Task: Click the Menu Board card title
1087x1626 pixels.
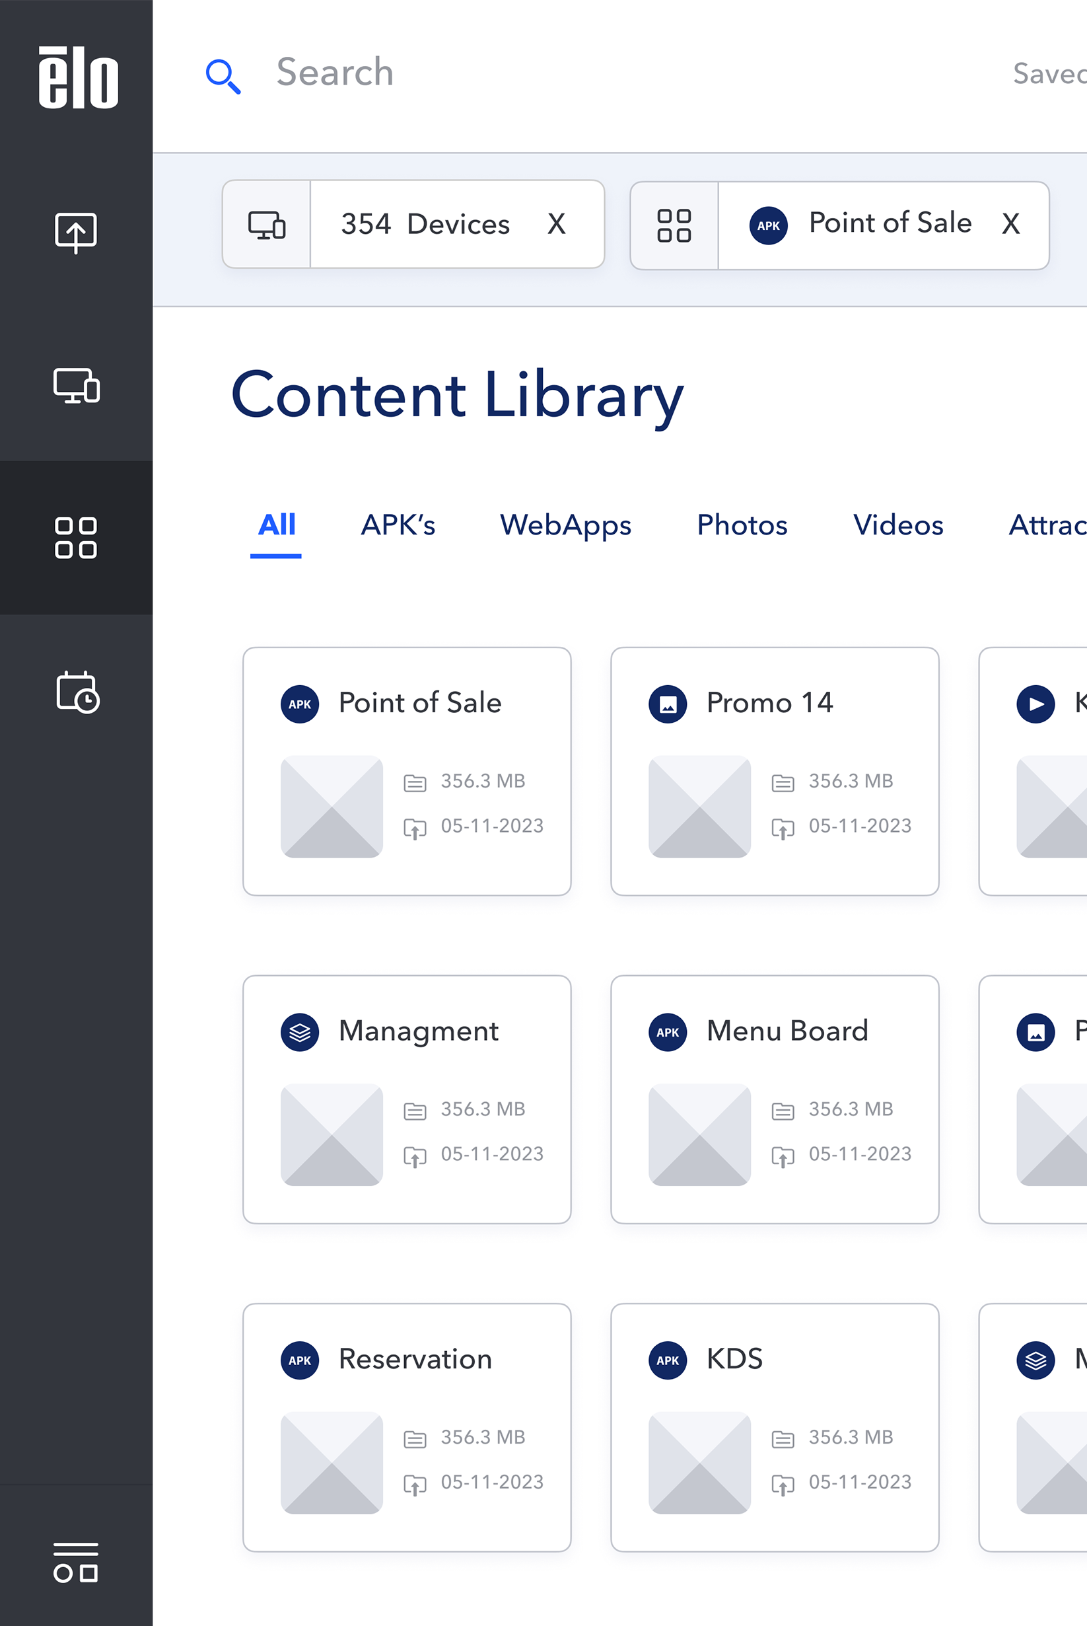Action: [x=788, y=1031]
